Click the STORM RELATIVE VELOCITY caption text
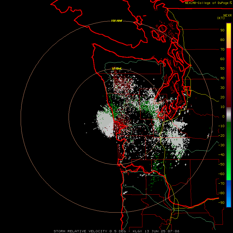 pos(80,231)
